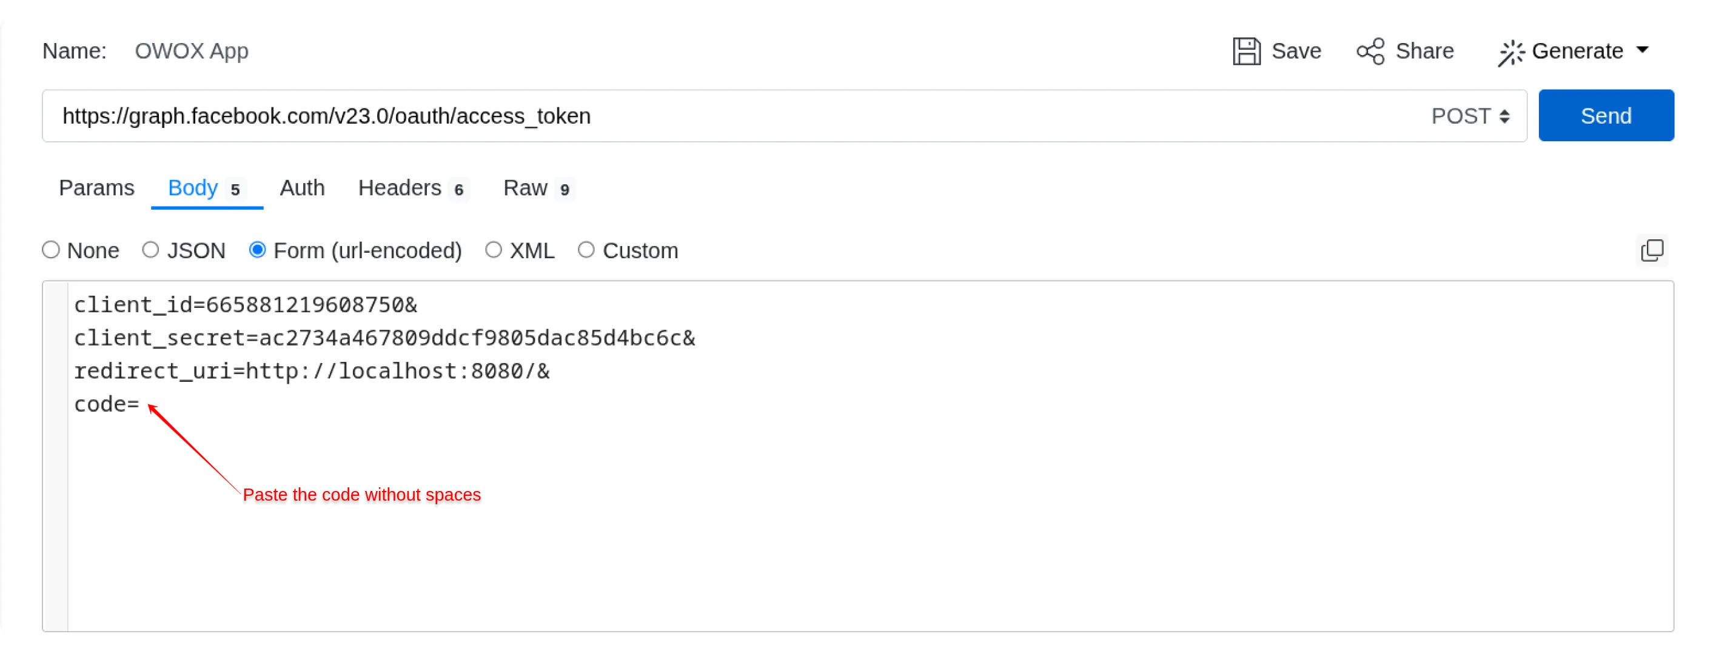
Task: Choose the Custom body type
Action: 586,250
